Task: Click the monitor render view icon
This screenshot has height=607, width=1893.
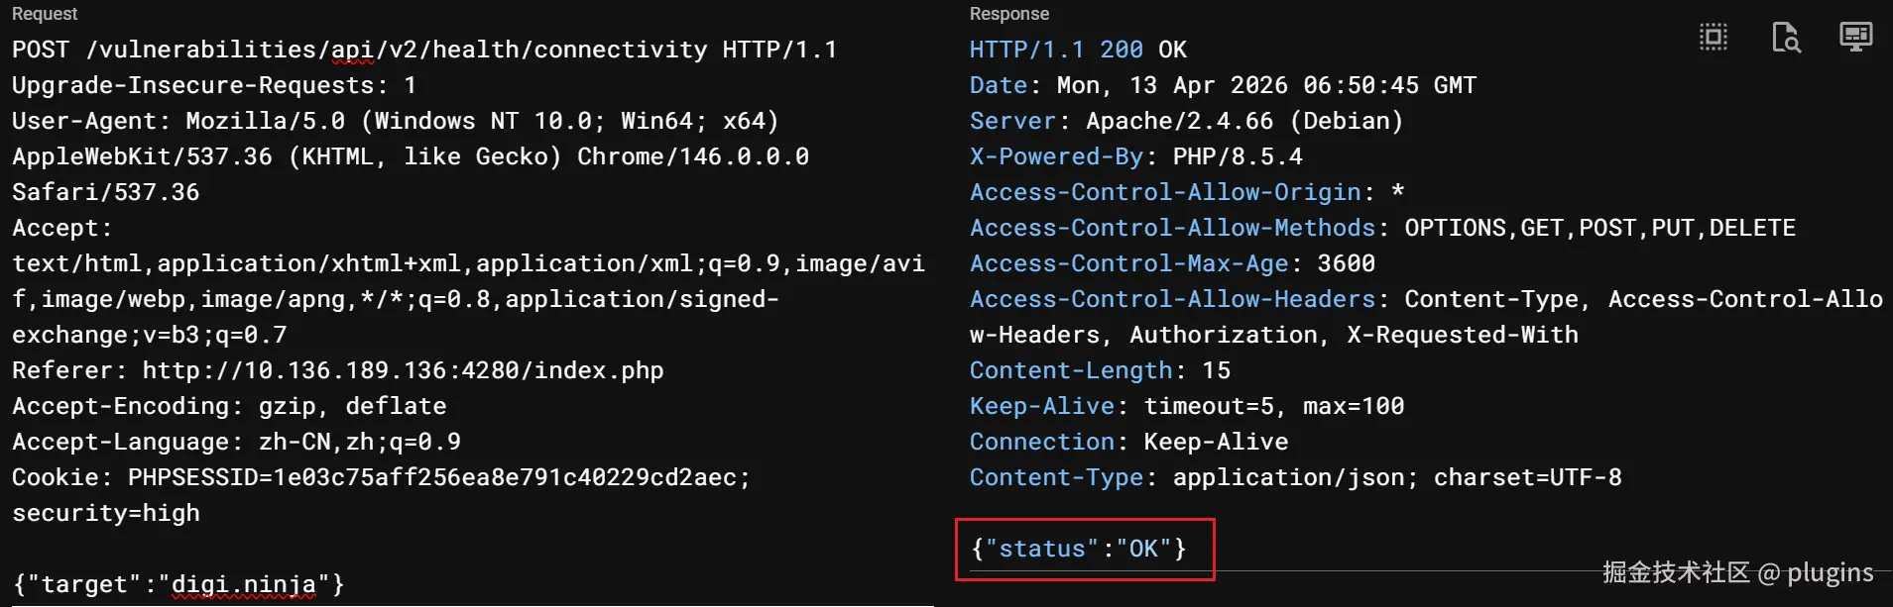Action: click(x=1855, y=38)
